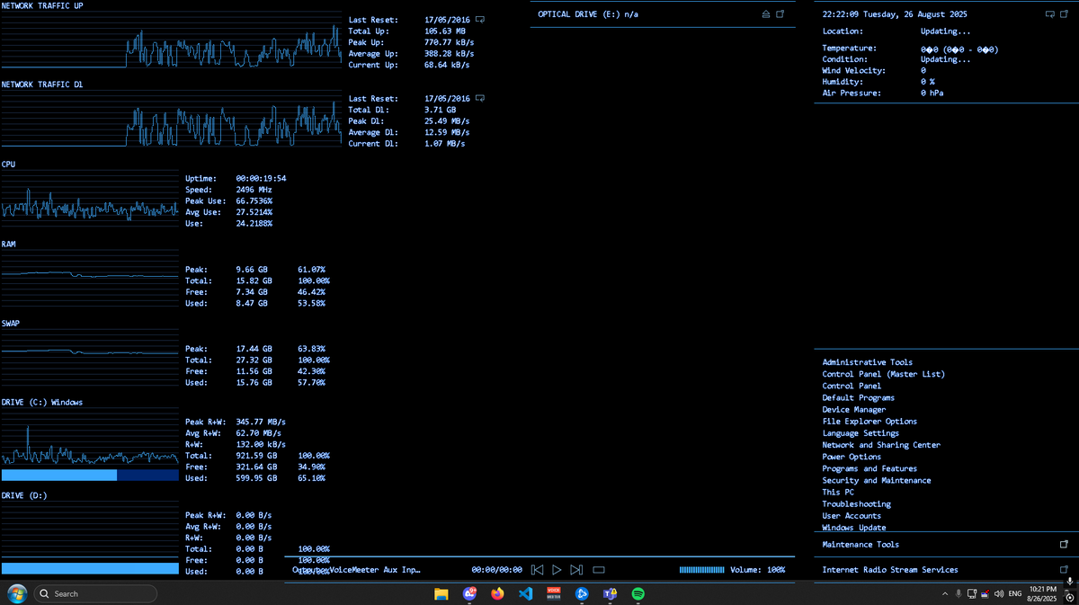Screen dimensions: 1079x605
Task: Click the Volume: 100% label
Action: pos(757,570)
